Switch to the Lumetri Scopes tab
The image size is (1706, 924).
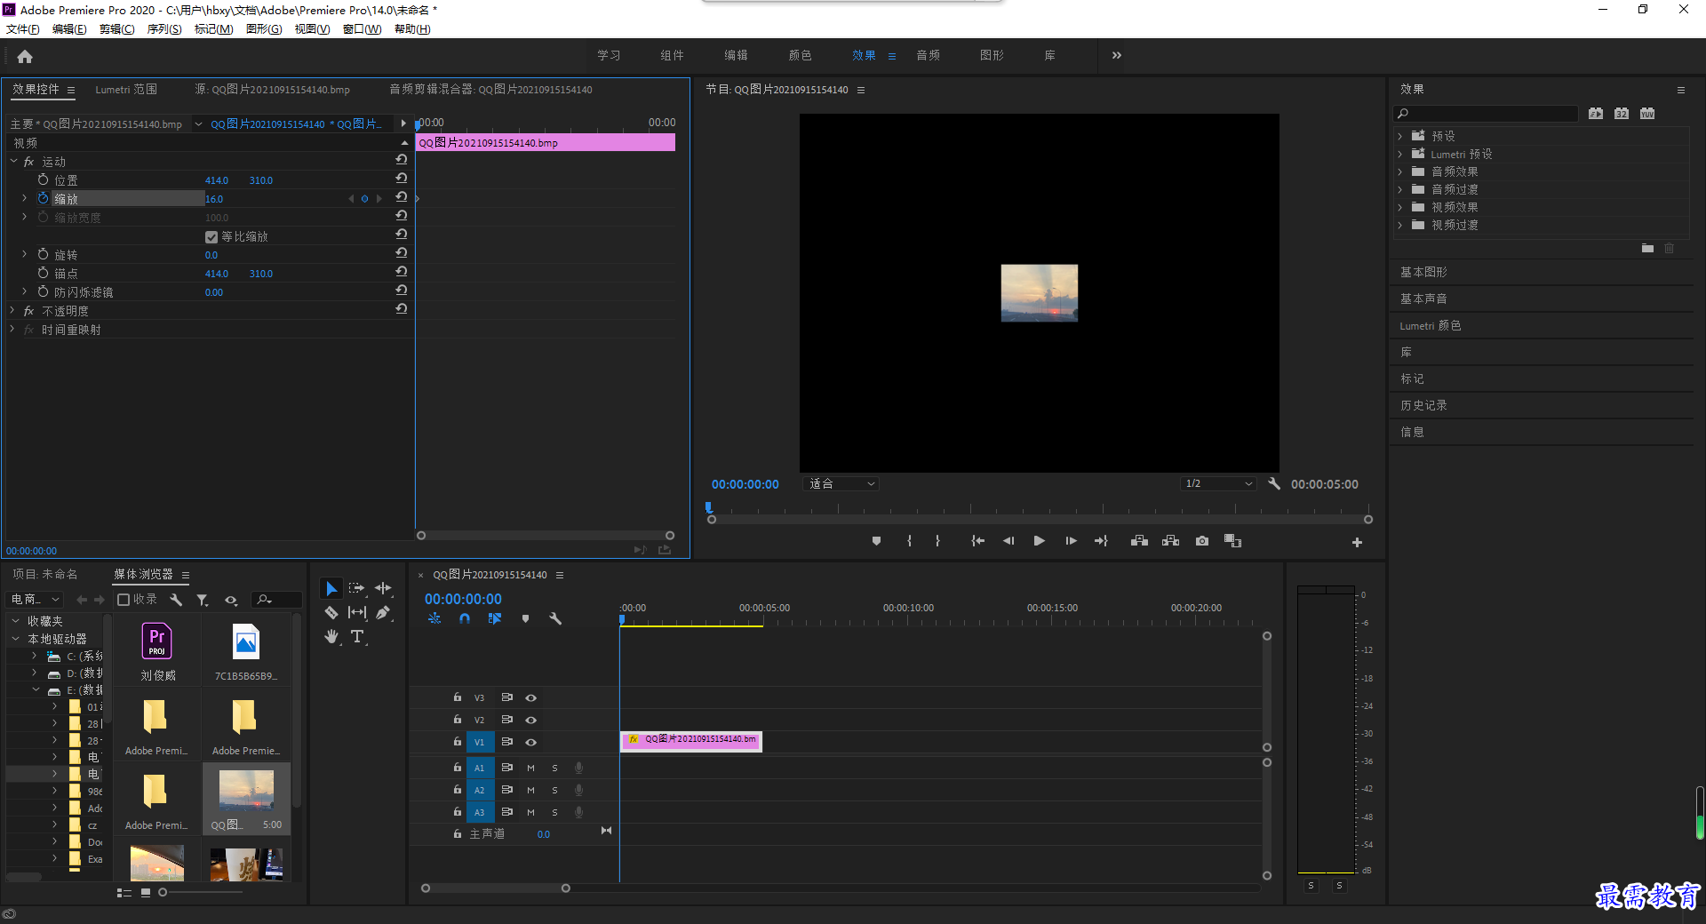pos(126,89)
